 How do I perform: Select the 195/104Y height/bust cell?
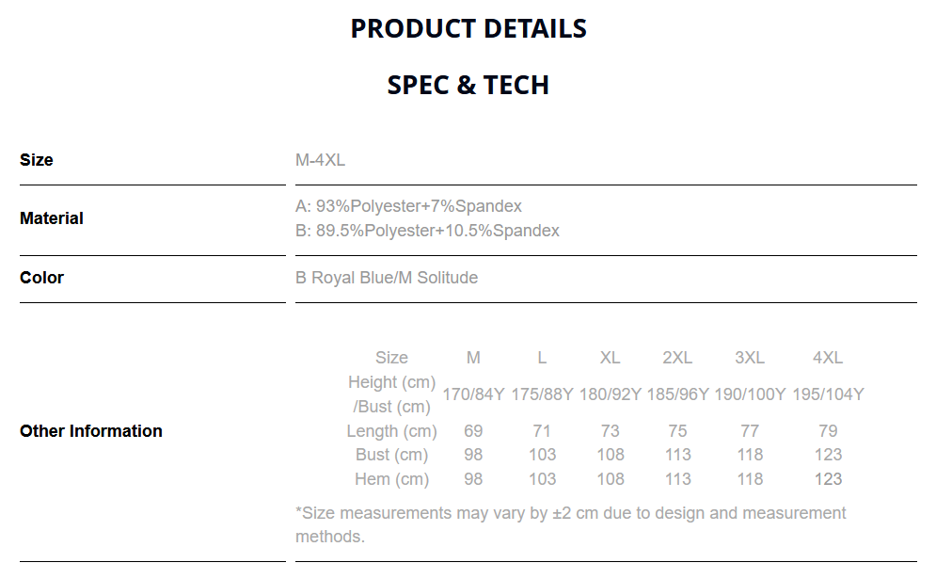(828, 394)
